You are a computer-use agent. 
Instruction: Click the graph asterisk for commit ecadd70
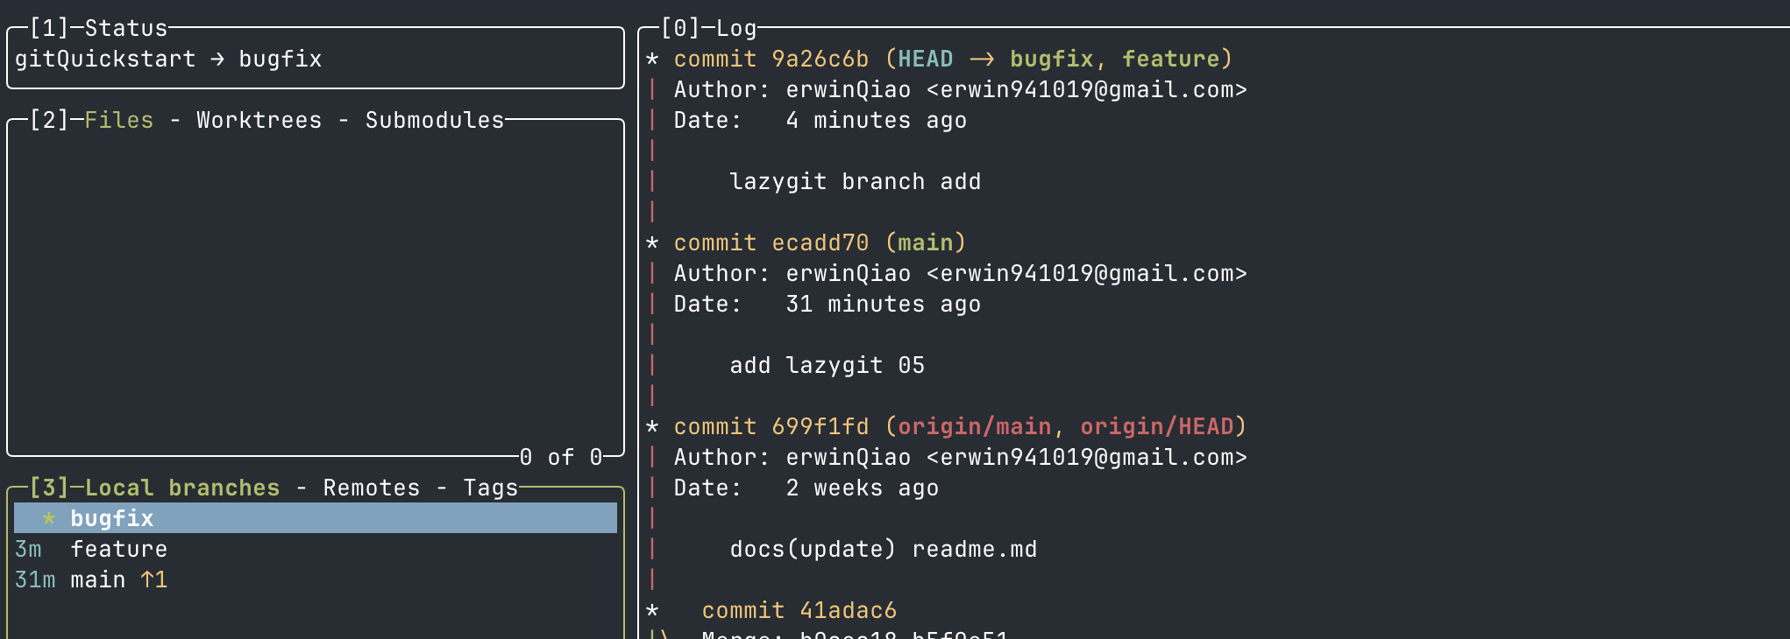pos(652,243)
